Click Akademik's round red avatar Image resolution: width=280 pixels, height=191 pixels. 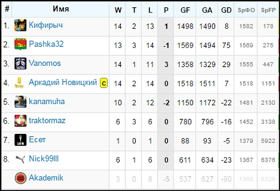[20, 178]
